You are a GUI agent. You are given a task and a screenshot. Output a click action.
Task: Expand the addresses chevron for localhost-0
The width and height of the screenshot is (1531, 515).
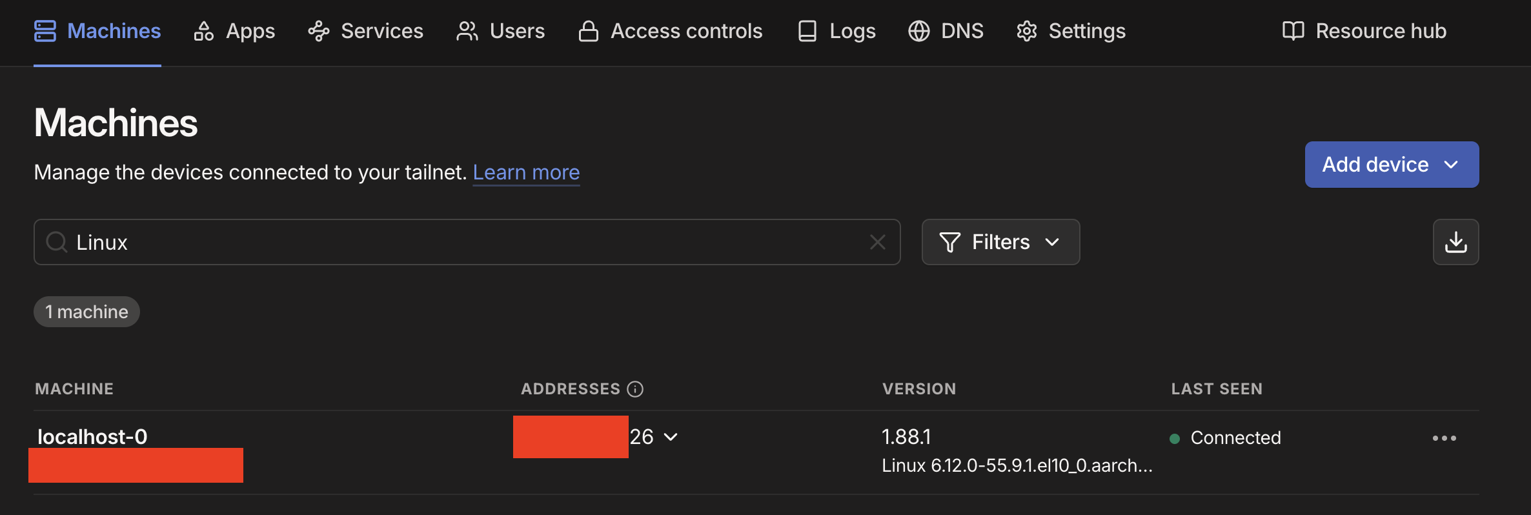(x=671, y=437)
